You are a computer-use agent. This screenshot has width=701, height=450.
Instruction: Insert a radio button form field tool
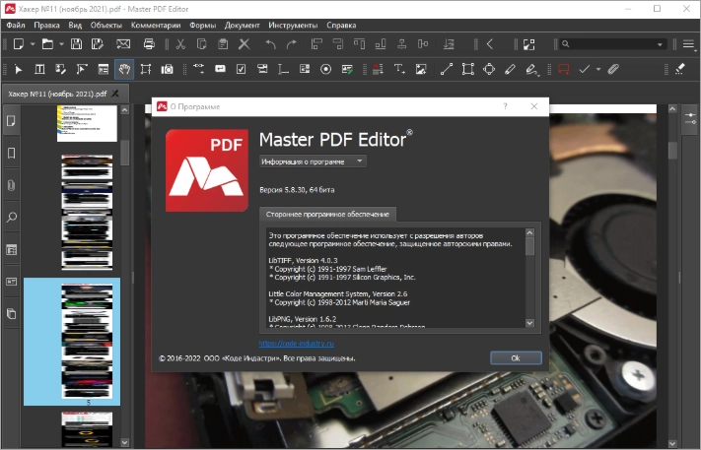[x=326, y=70]
